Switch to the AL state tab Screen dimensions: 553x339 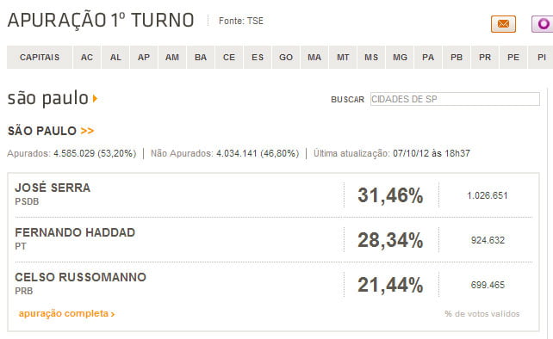click(x=115, y=57)
